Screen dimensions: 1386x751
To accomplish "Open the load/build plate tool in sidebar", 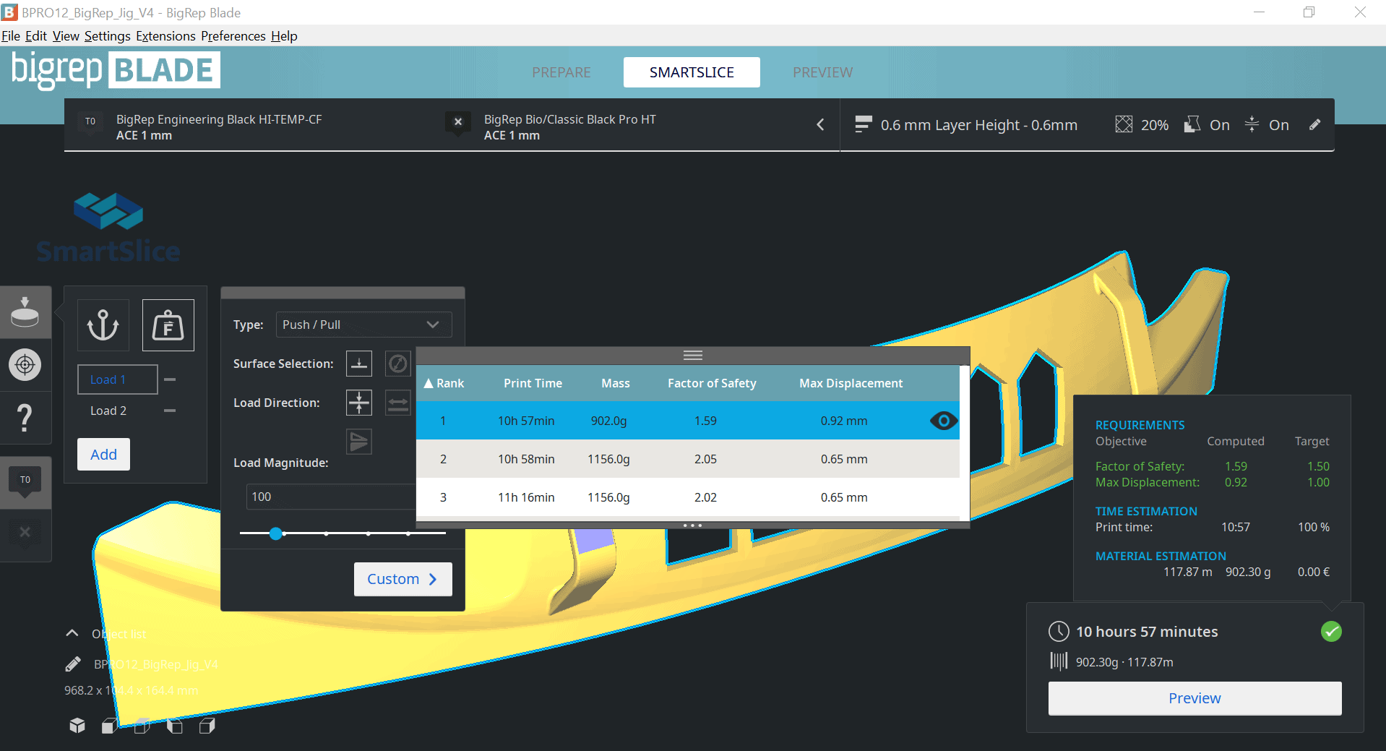I will pos(25,312).
